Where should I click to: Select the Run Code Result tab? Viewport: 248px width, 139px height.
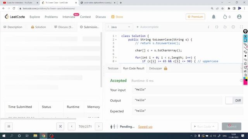134,68
